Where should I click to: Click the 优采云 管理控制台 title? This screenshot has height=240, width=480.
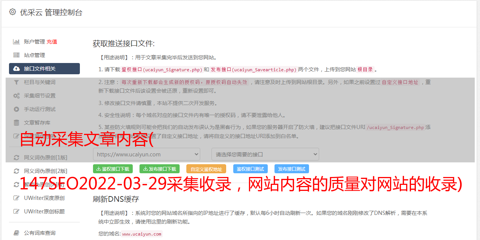click(51, 12)
